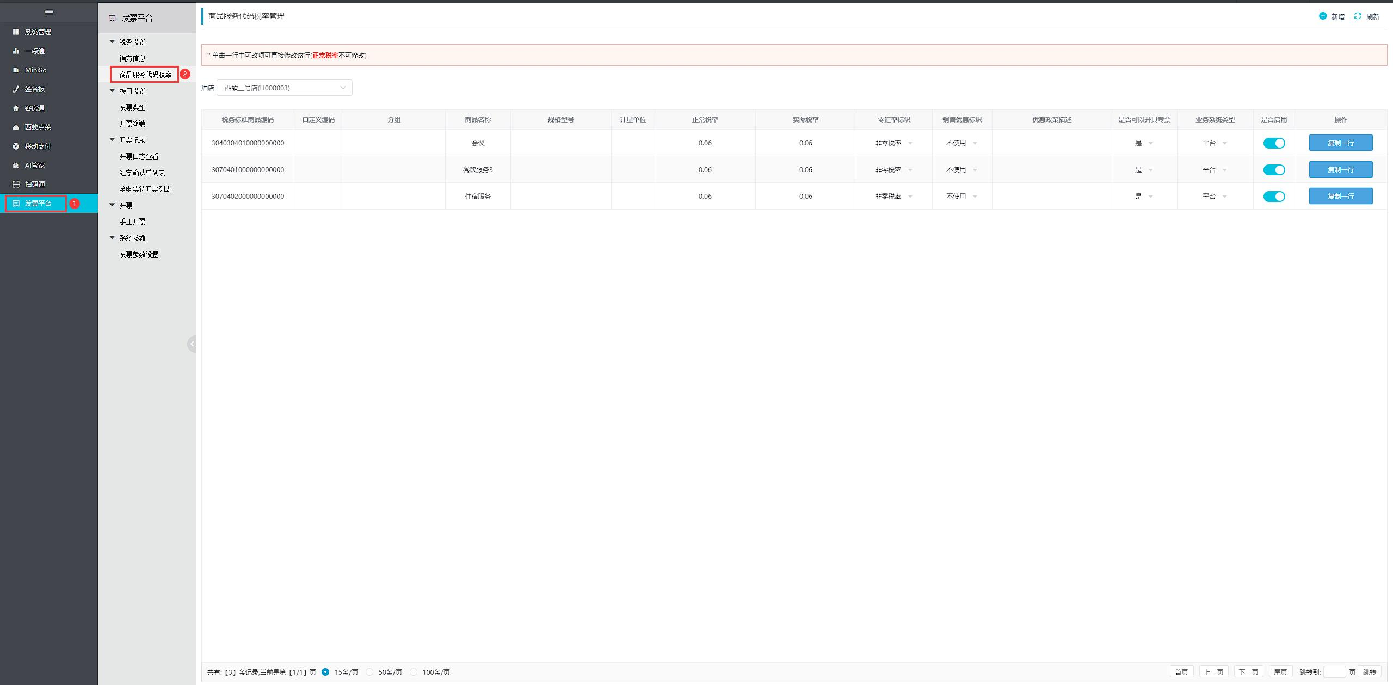Open 全电票待开票列表 submenu item
The height and width of the screenshot is (685, 1393).
click(145, 189)
